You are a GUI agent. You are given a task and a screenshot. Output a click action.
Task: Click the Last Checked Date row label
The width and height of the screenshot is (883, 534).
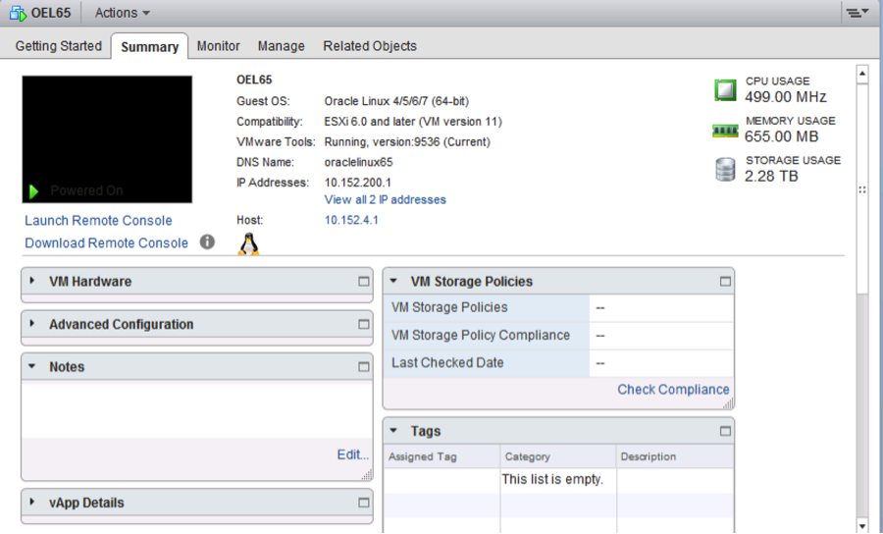tap(447, 363)
